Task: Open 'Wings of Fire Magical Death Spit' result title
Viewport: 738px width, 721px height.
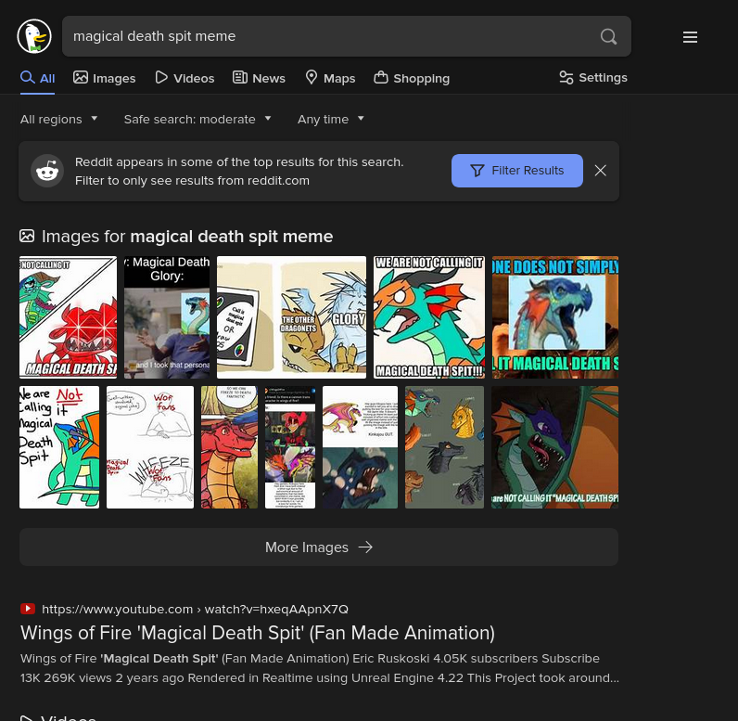Action: 258,633
